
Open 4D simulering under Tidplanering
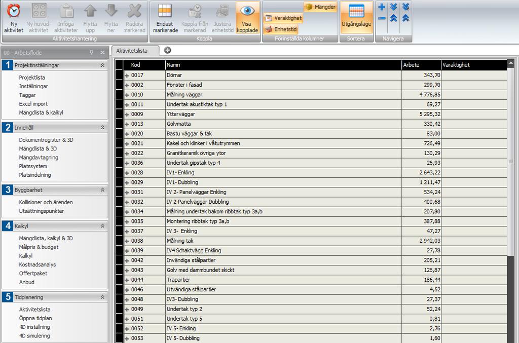(x=34, y=336)
